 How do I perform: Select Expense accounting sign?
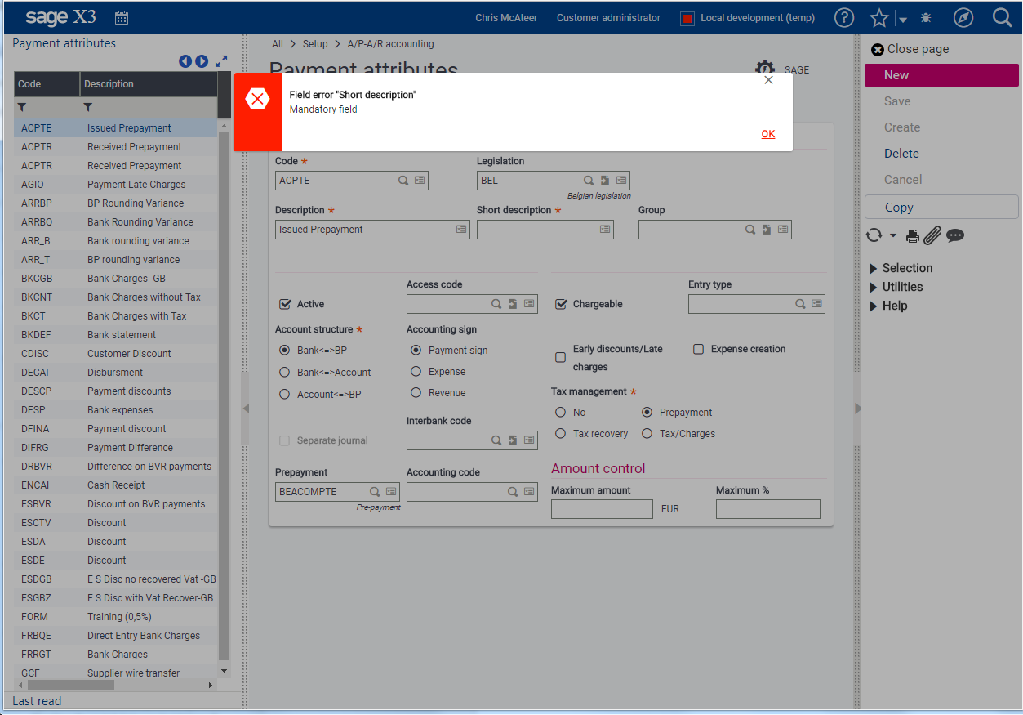[x=416, y=372]
